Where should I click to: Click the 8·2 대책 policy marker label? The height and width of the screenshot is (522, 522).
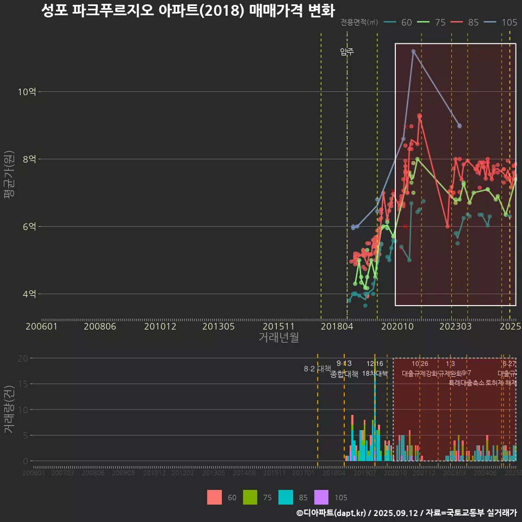pyautogui.click(x=317, y=369)
